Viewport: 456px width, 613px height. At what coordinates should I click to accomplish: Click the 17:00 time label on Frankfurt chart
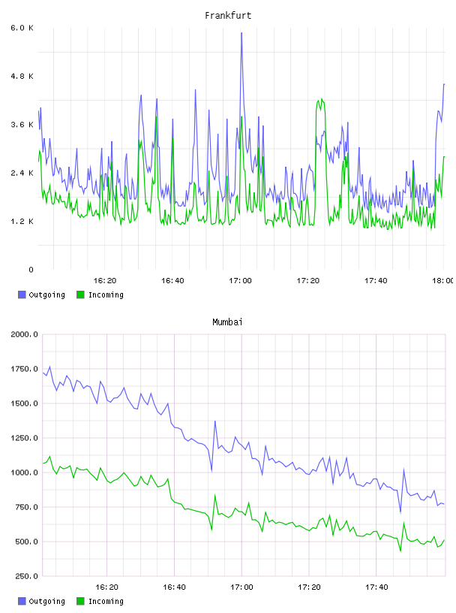(240, 281)
